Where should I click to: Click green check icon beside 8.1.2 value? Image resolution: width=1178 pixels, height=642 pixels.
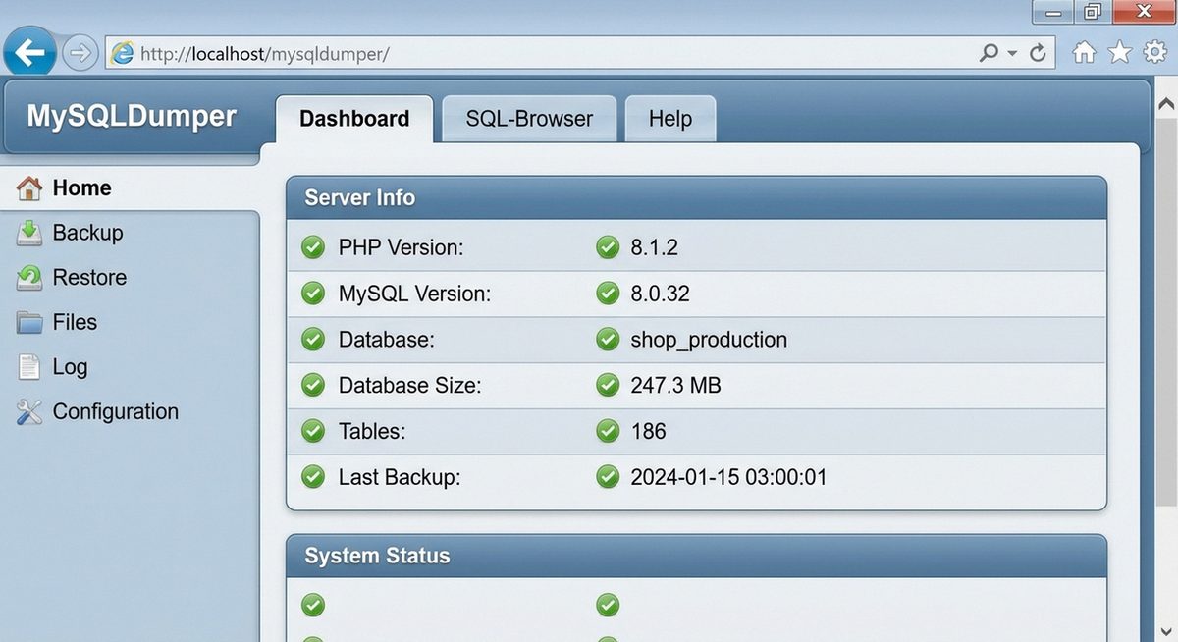[608, 247]
